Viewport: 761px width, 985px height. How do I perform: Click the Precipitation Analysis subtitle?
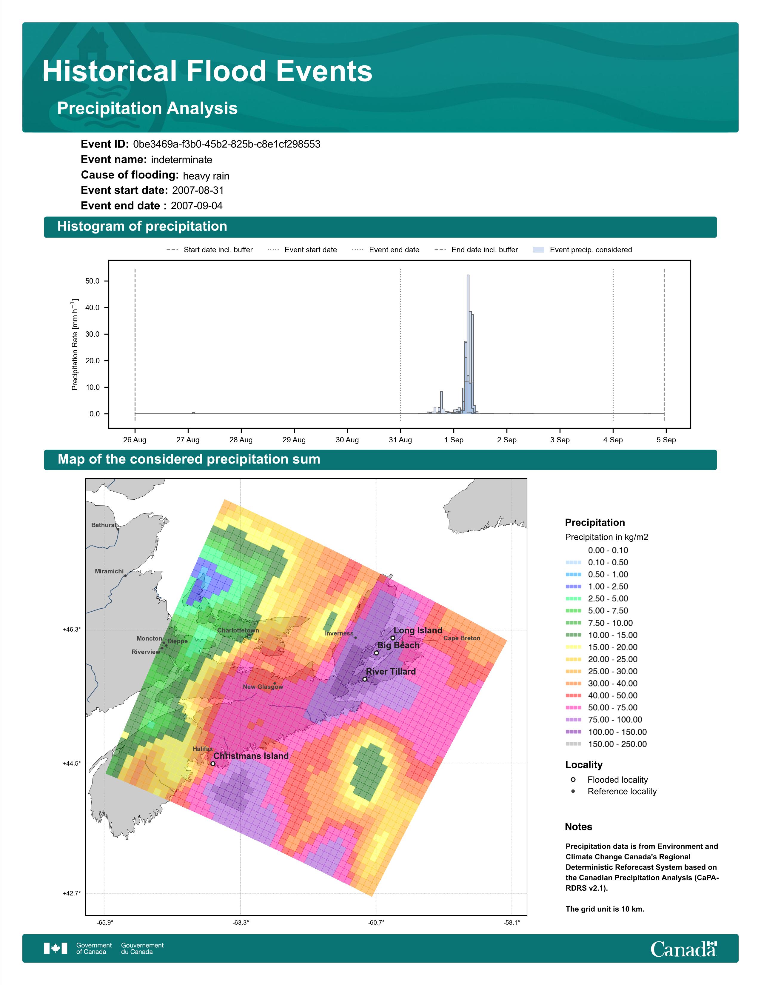tap(147, 109)
